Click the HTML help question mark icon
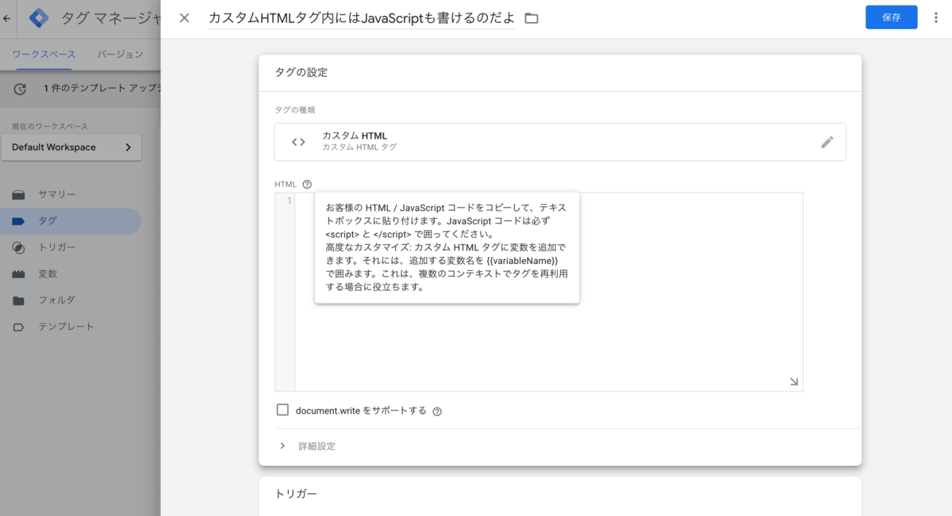952x516 pixels. coord(307,184)
